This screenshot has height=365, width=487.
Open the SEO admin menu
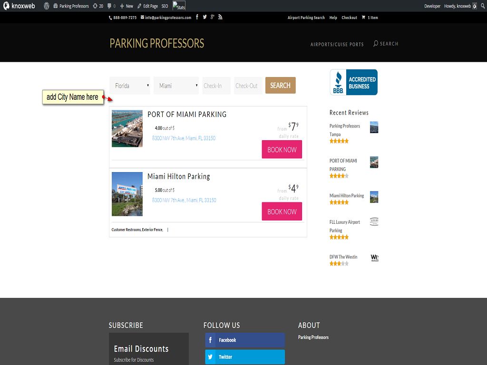click(165, 6)
